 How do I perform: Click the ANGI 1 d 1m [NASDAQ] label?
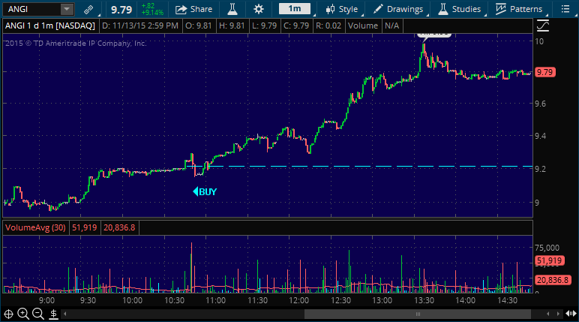click(50, 26)
